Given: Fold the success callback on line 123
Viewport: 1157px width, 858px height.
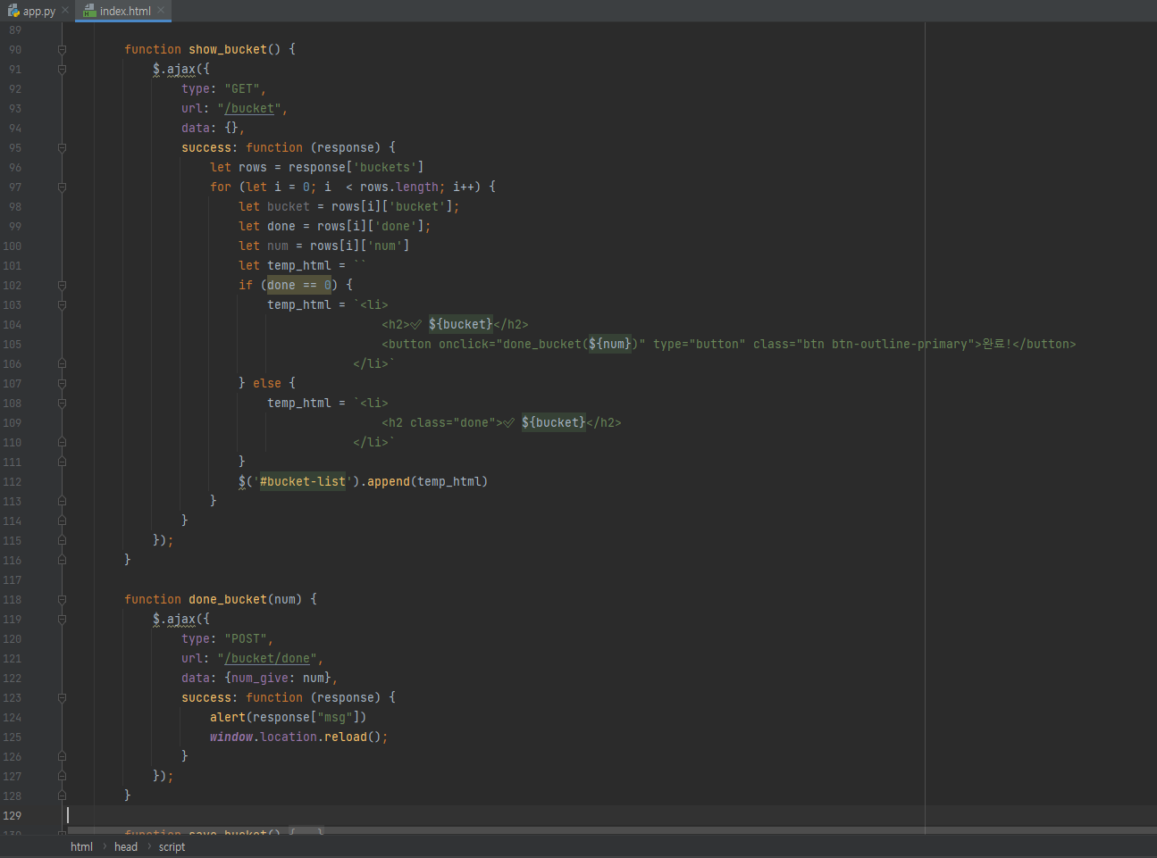Looking at the screenshot, I should 62,697.
